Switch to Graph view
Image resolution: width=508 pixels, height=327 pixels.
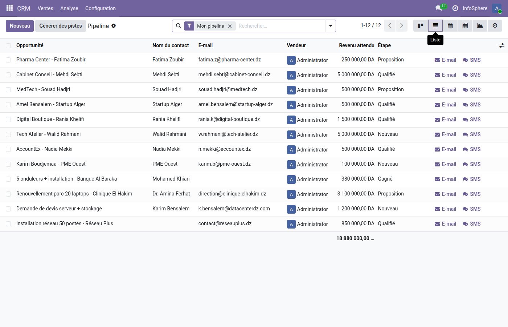(x=480, y=26)
